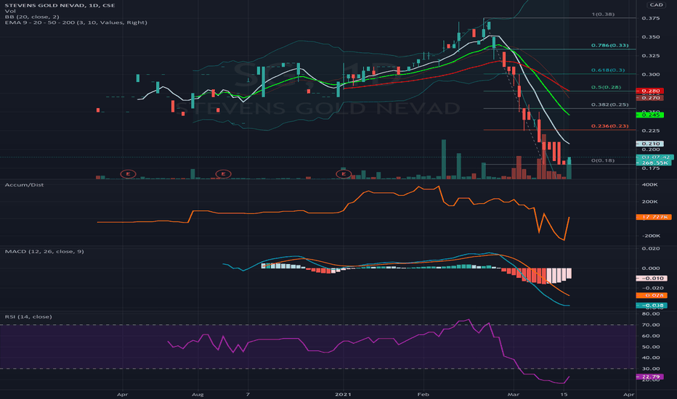Click the 2021 label on time axis
Screen dimensions: 677x399
click(x=343, y=394)
